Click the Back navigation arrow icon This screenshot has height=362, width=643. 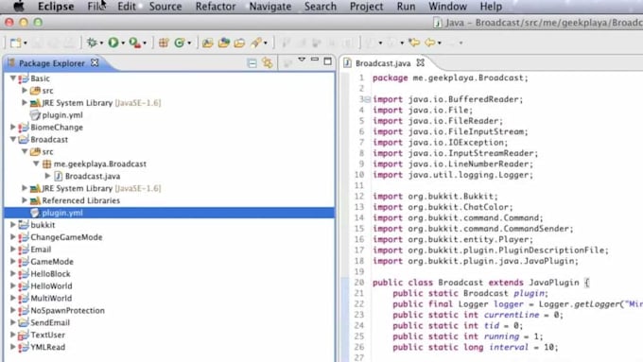click(429, 43)
